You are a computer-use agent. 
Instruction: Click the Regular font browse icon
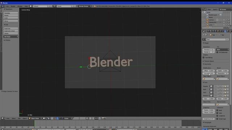pyautogui.click(x=212, y=86)
